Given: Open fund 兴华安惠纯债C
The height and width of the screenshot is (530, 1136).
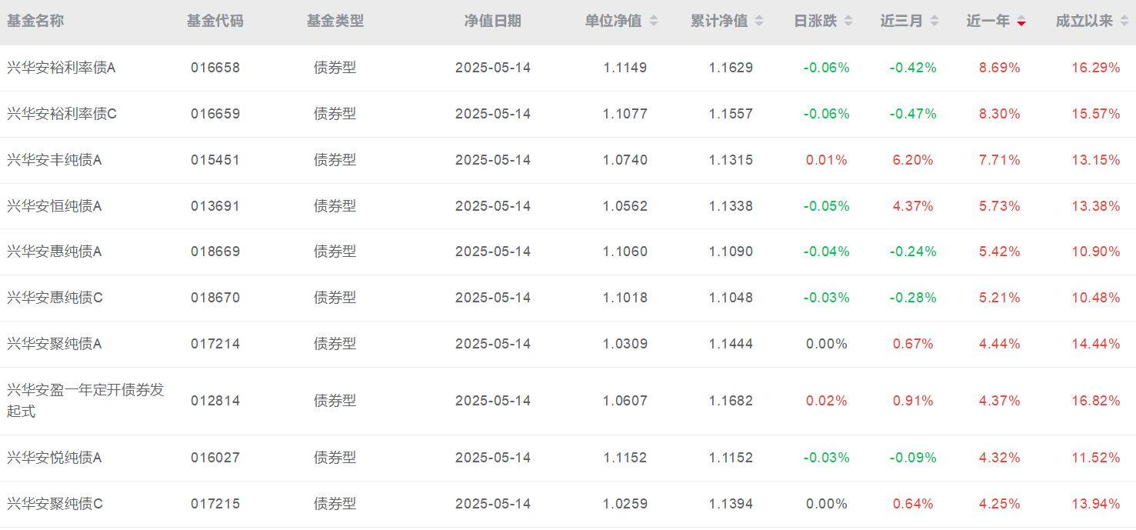Looking at the screenshot, I should 55,298.
